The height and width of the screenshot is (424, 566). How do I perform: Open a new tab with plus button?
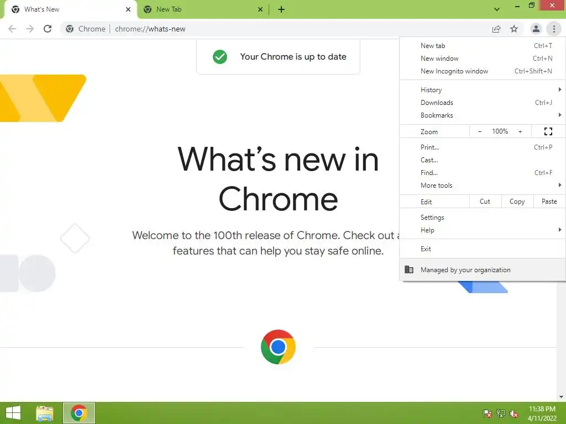(281, 9)
